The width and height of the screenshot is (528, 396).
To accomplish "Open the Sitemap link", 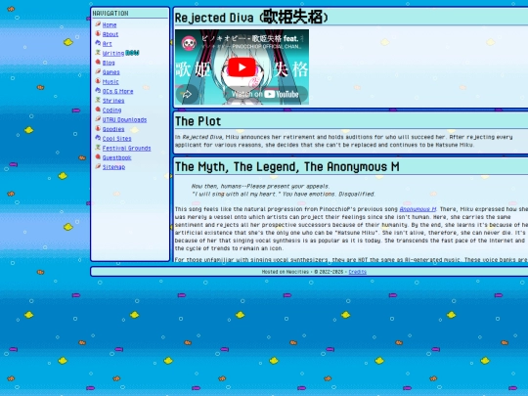I will coord(113,167).
